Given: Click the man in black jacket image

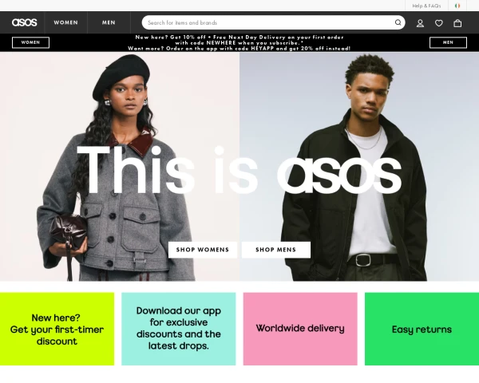Looking at the screenshot, I should 359,167.
